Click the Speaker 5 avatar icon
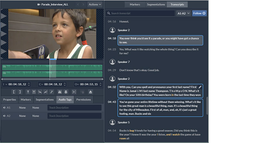Image resolution: width=256 pixels, height=143 pixels. pos(112,122)
